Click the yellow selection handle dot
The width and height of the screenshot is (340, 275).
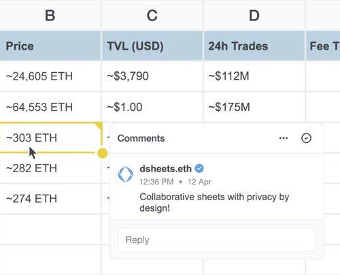[x=103, y=153]
